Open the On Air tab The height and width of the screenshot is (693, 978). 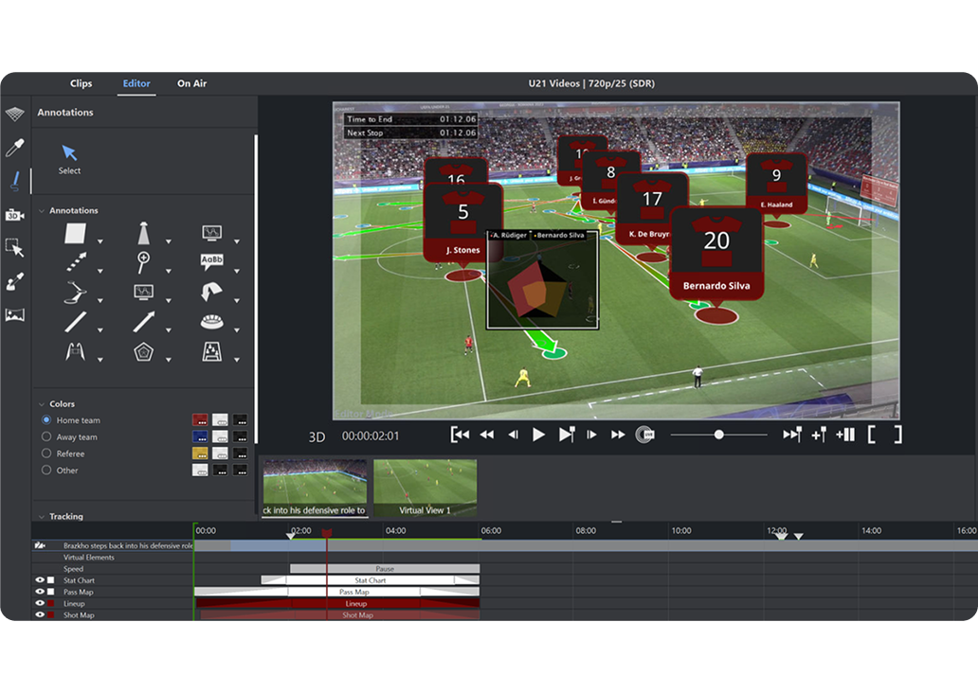point(191,83)
